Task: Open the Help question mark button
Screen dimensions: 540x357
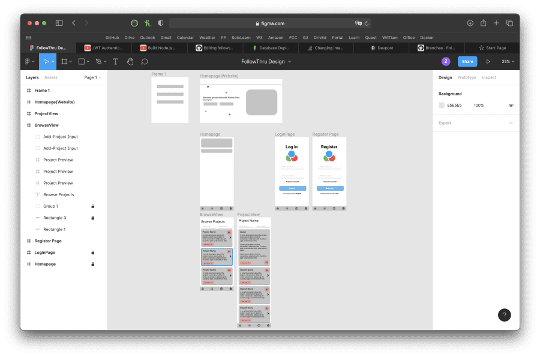Action: (x=504, y=314)
